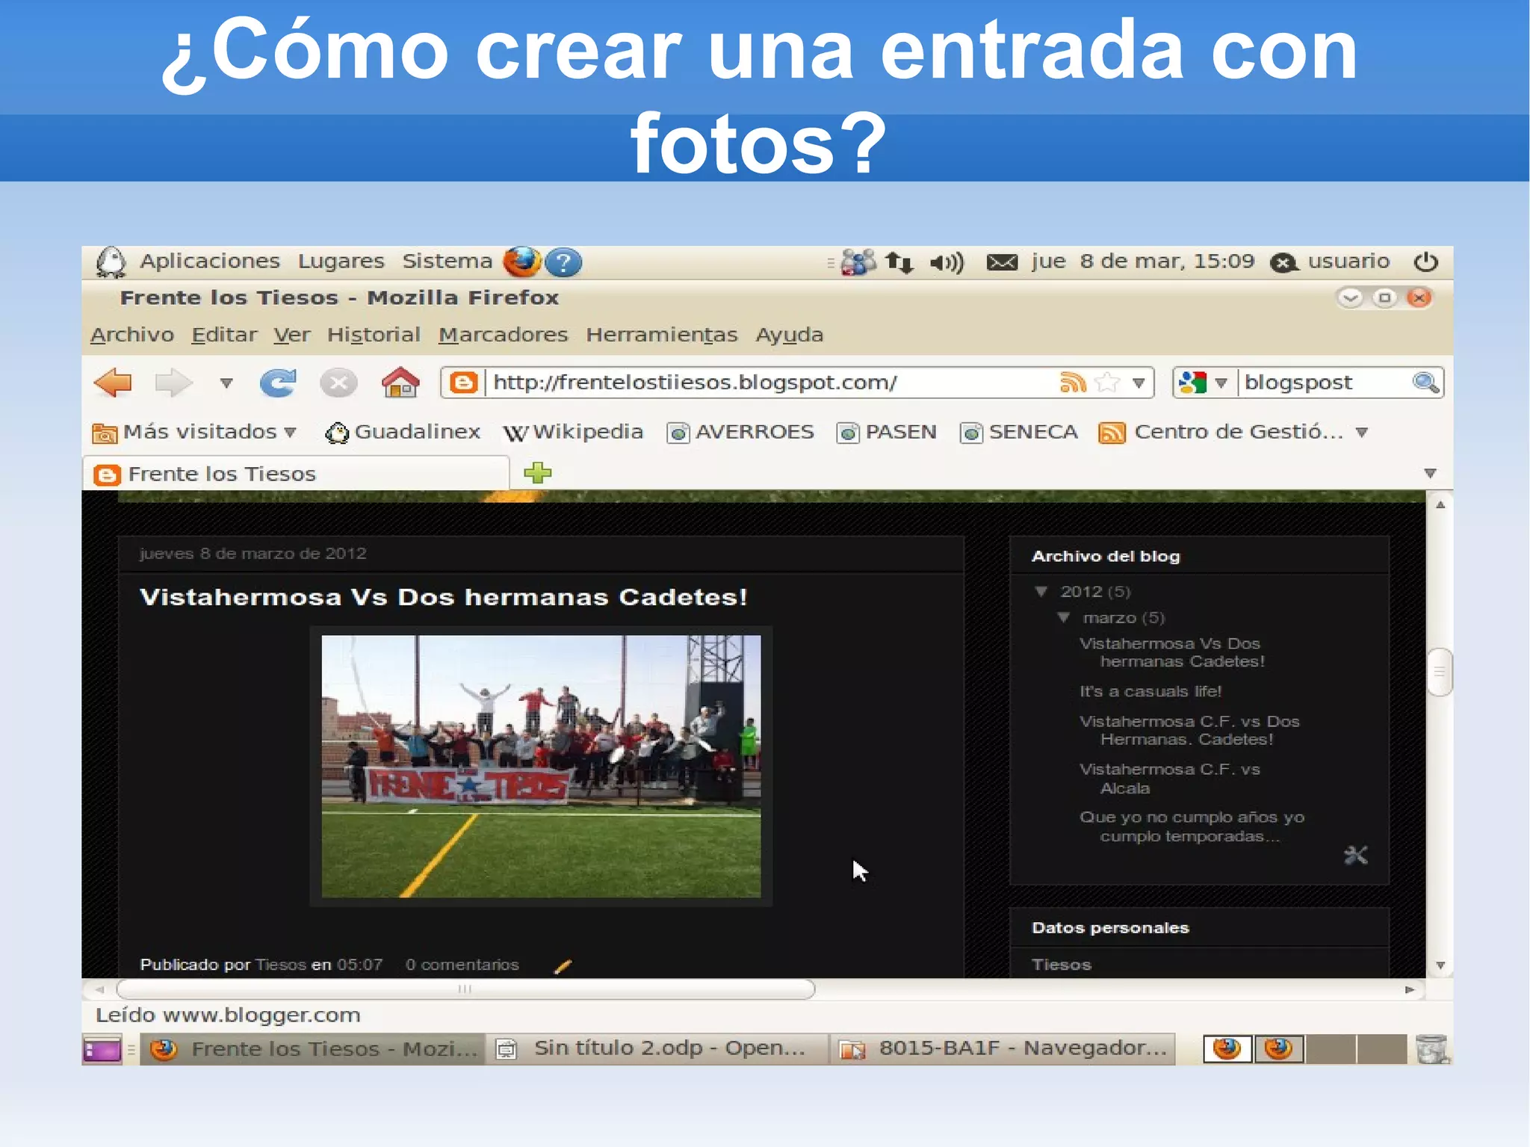Image resolution: width=1530 pixels, height=1147 pixels.
Task: Click the vertical scrollbar down arrow
Action: point(1440,965)
